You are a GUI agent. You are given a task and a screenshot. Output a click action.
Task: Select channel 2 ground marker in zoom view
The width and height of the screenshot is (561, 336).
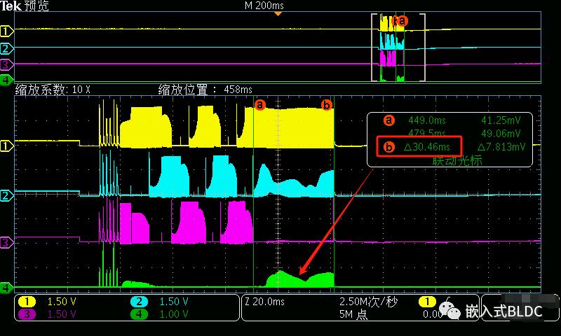coord(6,195)
